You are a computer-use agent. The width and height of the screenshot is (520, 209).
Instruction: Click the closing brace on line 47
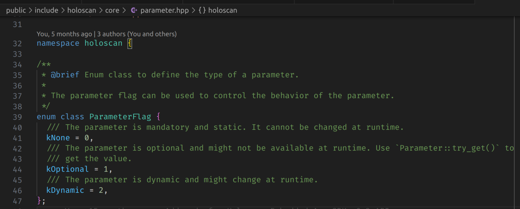click(39, 201)
